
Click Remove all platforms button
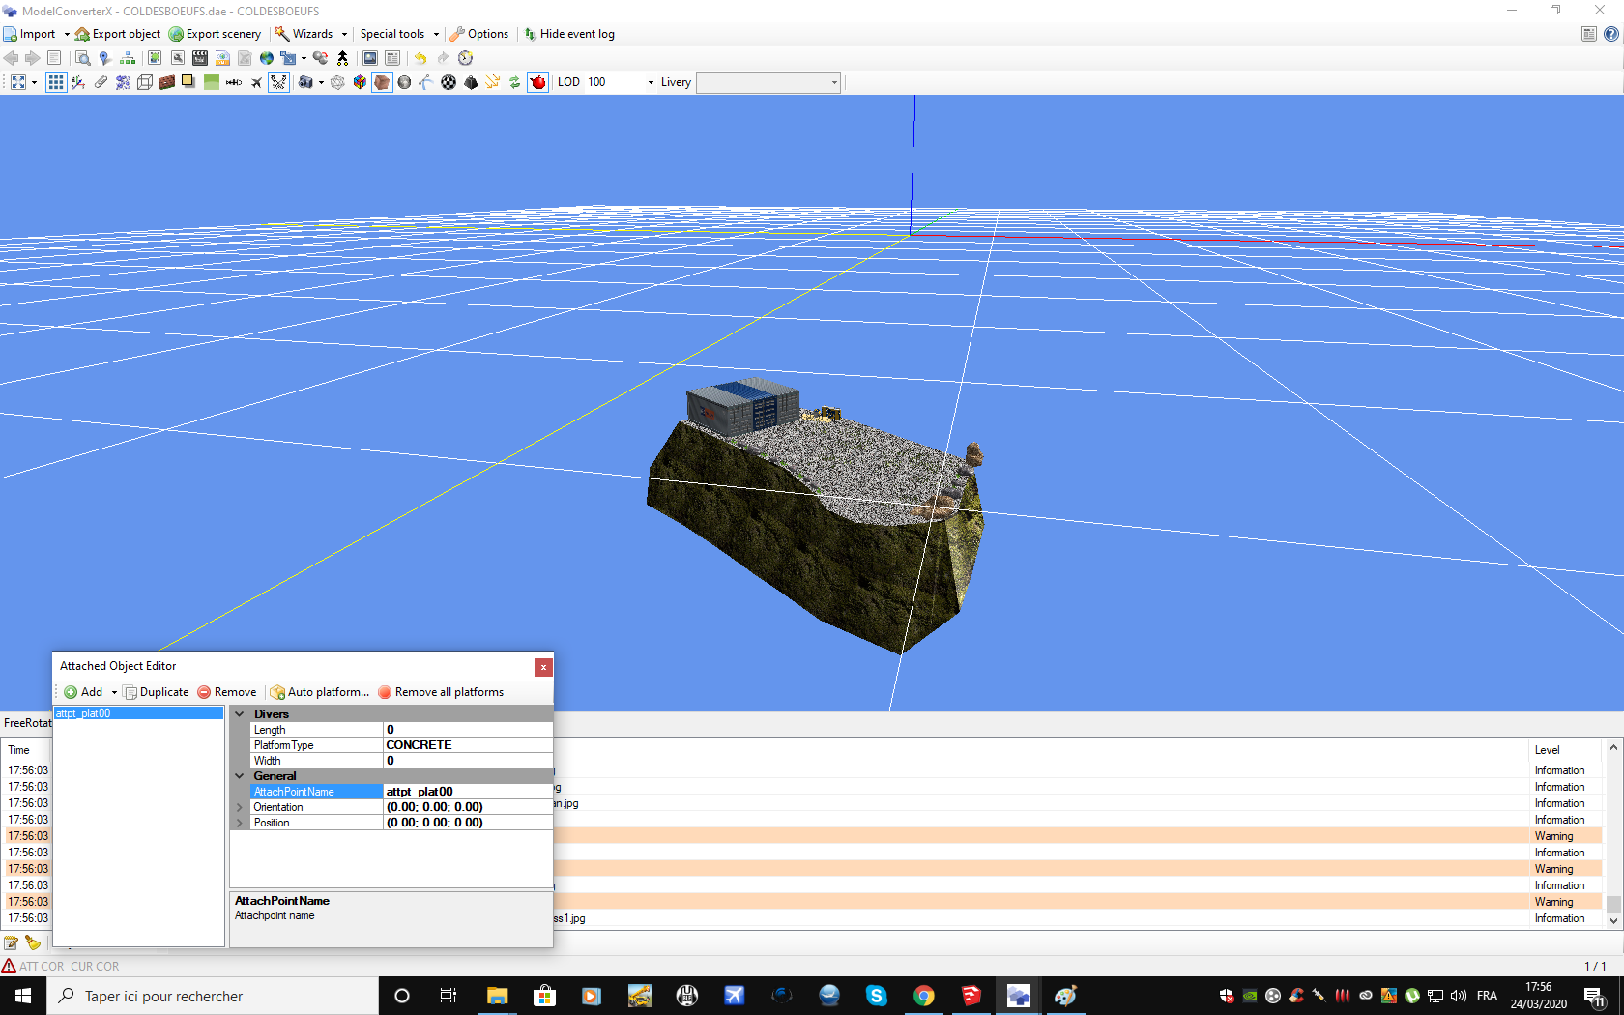coord(441,692)
